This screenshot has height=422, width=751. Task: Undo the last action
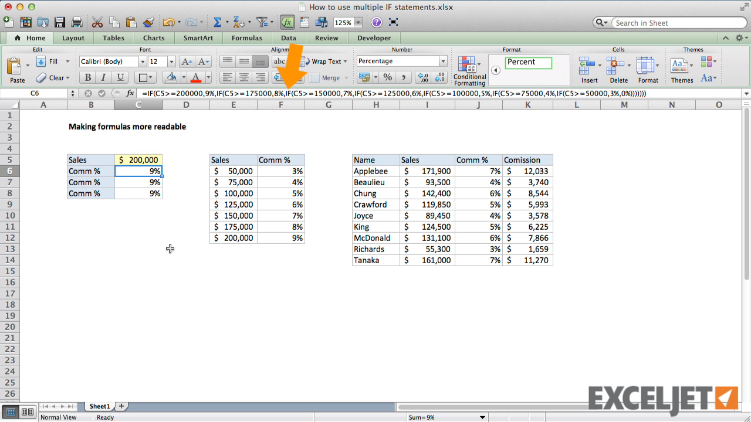pos(168,22)
